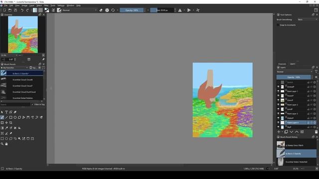Click the Horizontal Mirror tool icon
The height and width of the screenshot is (179, 319).
point(180,10)
